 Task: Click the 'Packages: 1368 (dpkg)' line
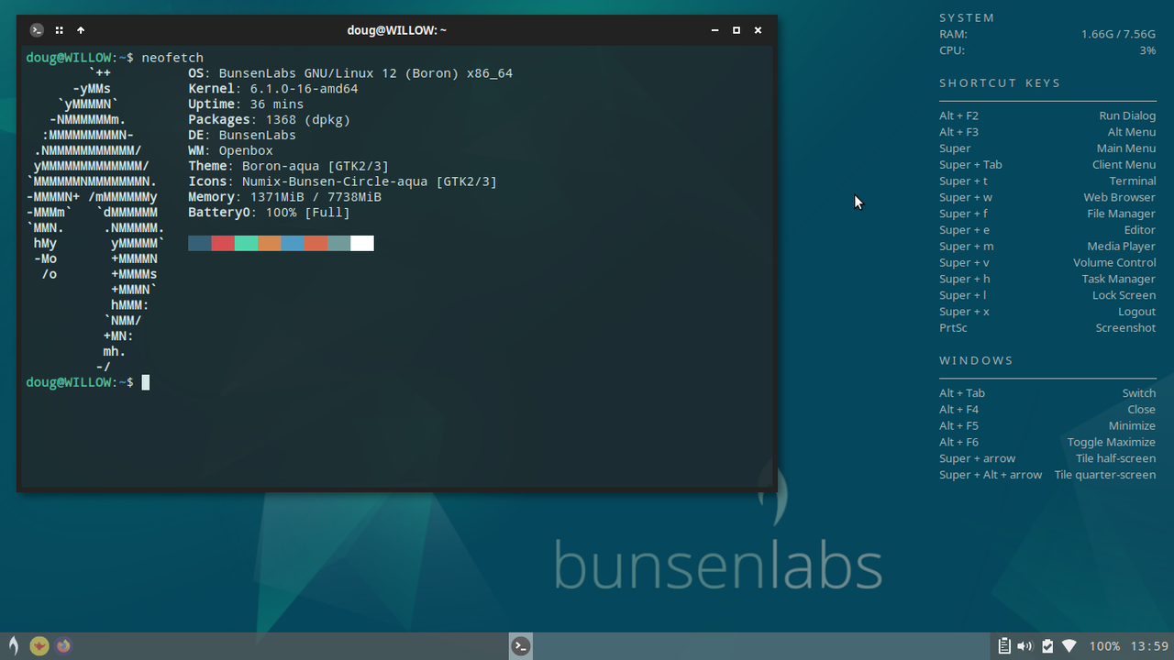coord(269,120)
